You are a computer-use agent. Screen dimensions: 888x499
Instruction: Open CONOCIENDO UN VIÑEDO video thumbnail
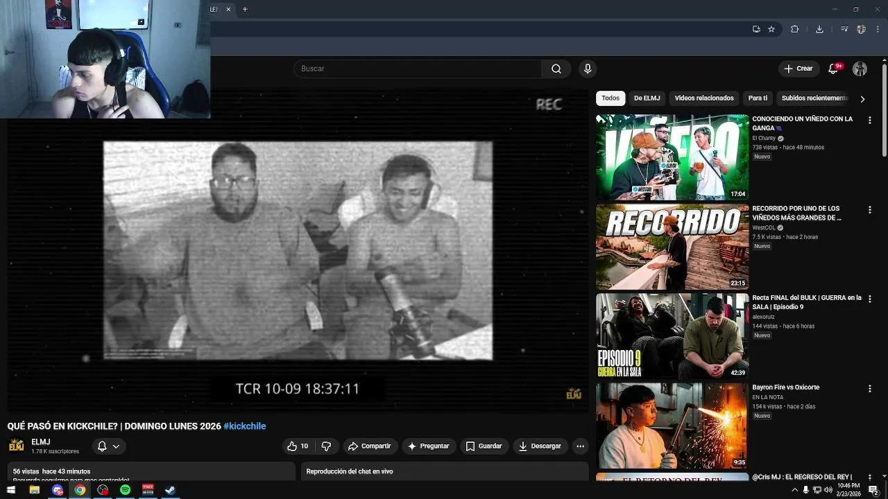[672, 157]
